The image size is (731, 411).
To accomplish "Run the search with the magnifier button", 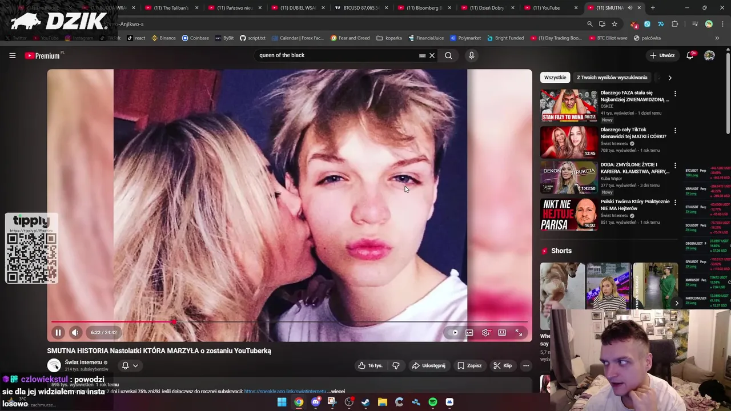I will (x=448, y=55).
